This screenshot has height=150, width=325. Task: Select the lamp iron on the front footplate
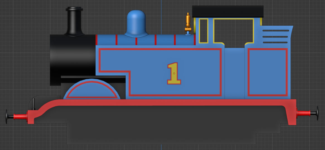pyautogui.click(x=33, y=104)
